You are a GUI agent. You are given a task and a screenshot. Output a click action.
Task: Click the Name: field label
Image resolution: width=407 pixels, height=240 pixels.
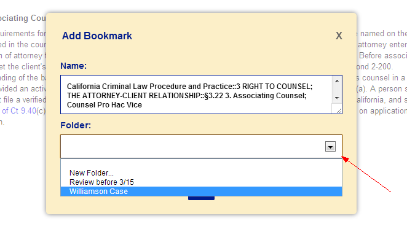[73, 66]
